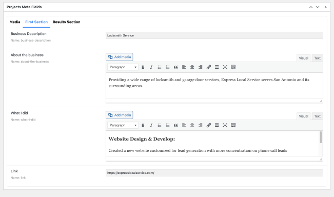
Task: Toggle toolbar in About the business editor
Action: tap(233, 67)
